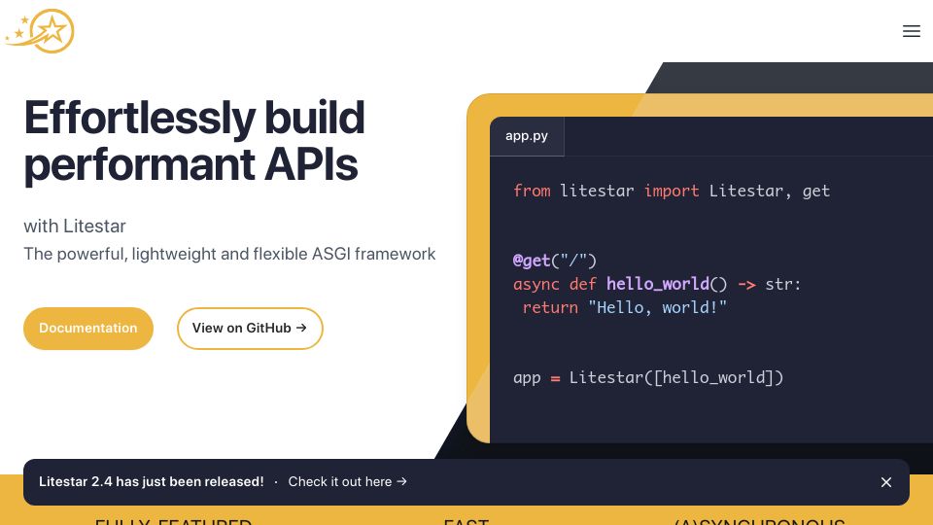This screenshot has height=525, width=933.
Task: Click the app = Litestar code line
Action: (x=648, y=377)
